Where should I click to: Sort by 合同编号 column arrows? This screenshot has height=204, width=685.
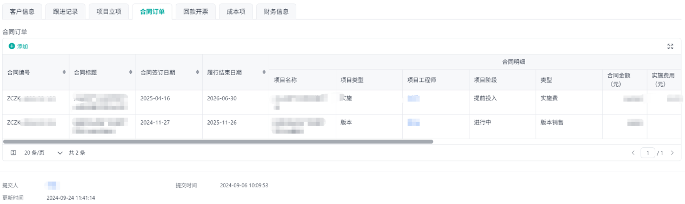pos(64,72)
